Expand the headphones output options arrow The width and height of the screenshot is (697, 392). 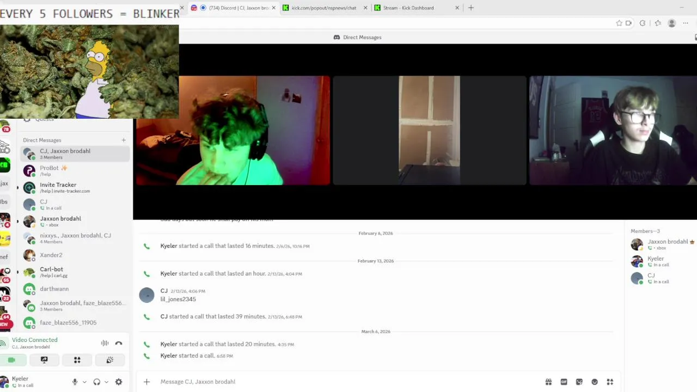pos(106,382)
